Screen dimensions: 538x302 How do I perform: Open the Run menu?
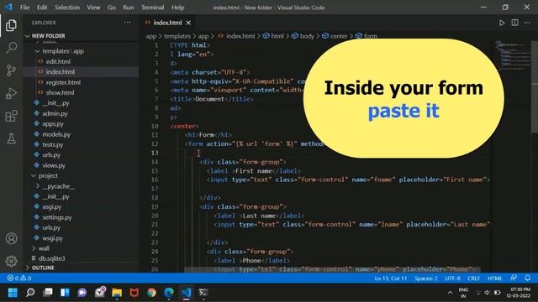(x=129, y=8)
